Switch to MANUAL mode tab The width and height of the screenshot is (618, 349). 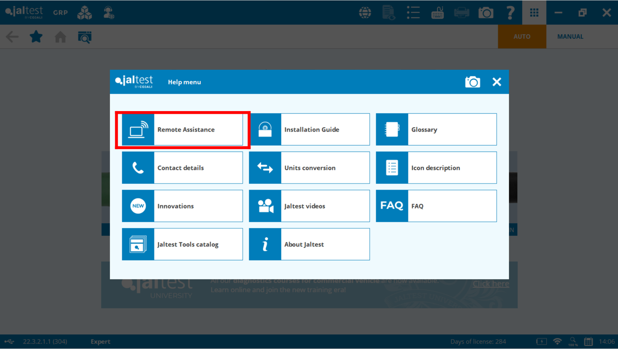[x=570, y=37]
